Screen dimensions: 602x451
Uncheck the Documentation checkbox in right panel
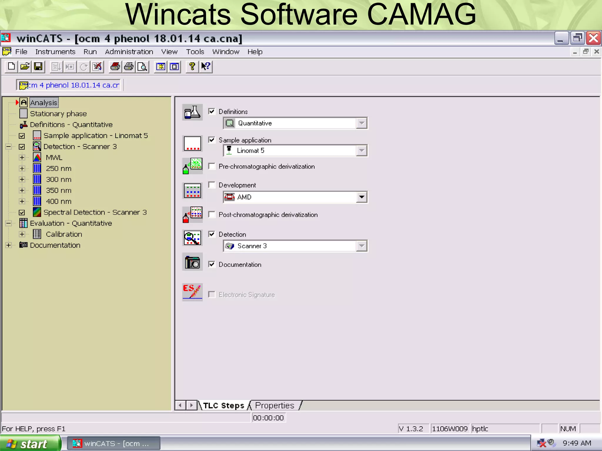(212, 264)
